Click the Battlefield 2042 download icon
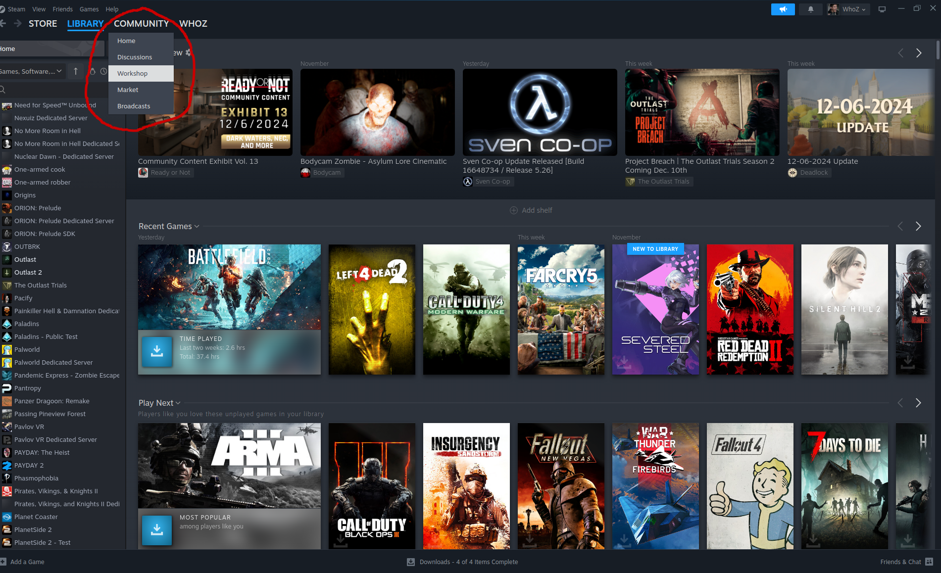 pos(157,351)
